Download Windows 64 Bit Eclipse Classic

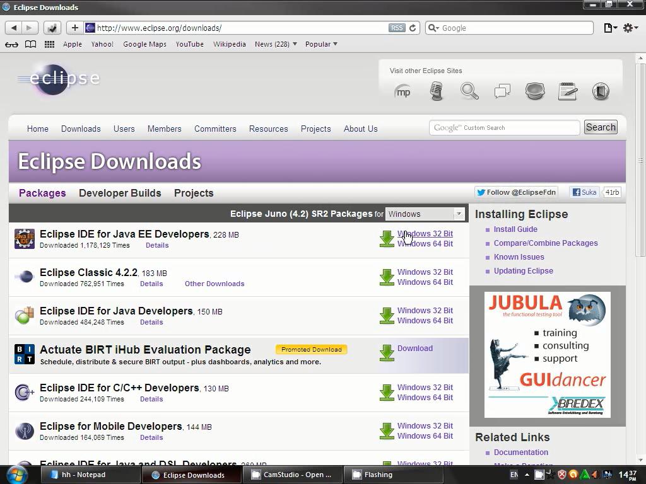click(x=425, y=282)
